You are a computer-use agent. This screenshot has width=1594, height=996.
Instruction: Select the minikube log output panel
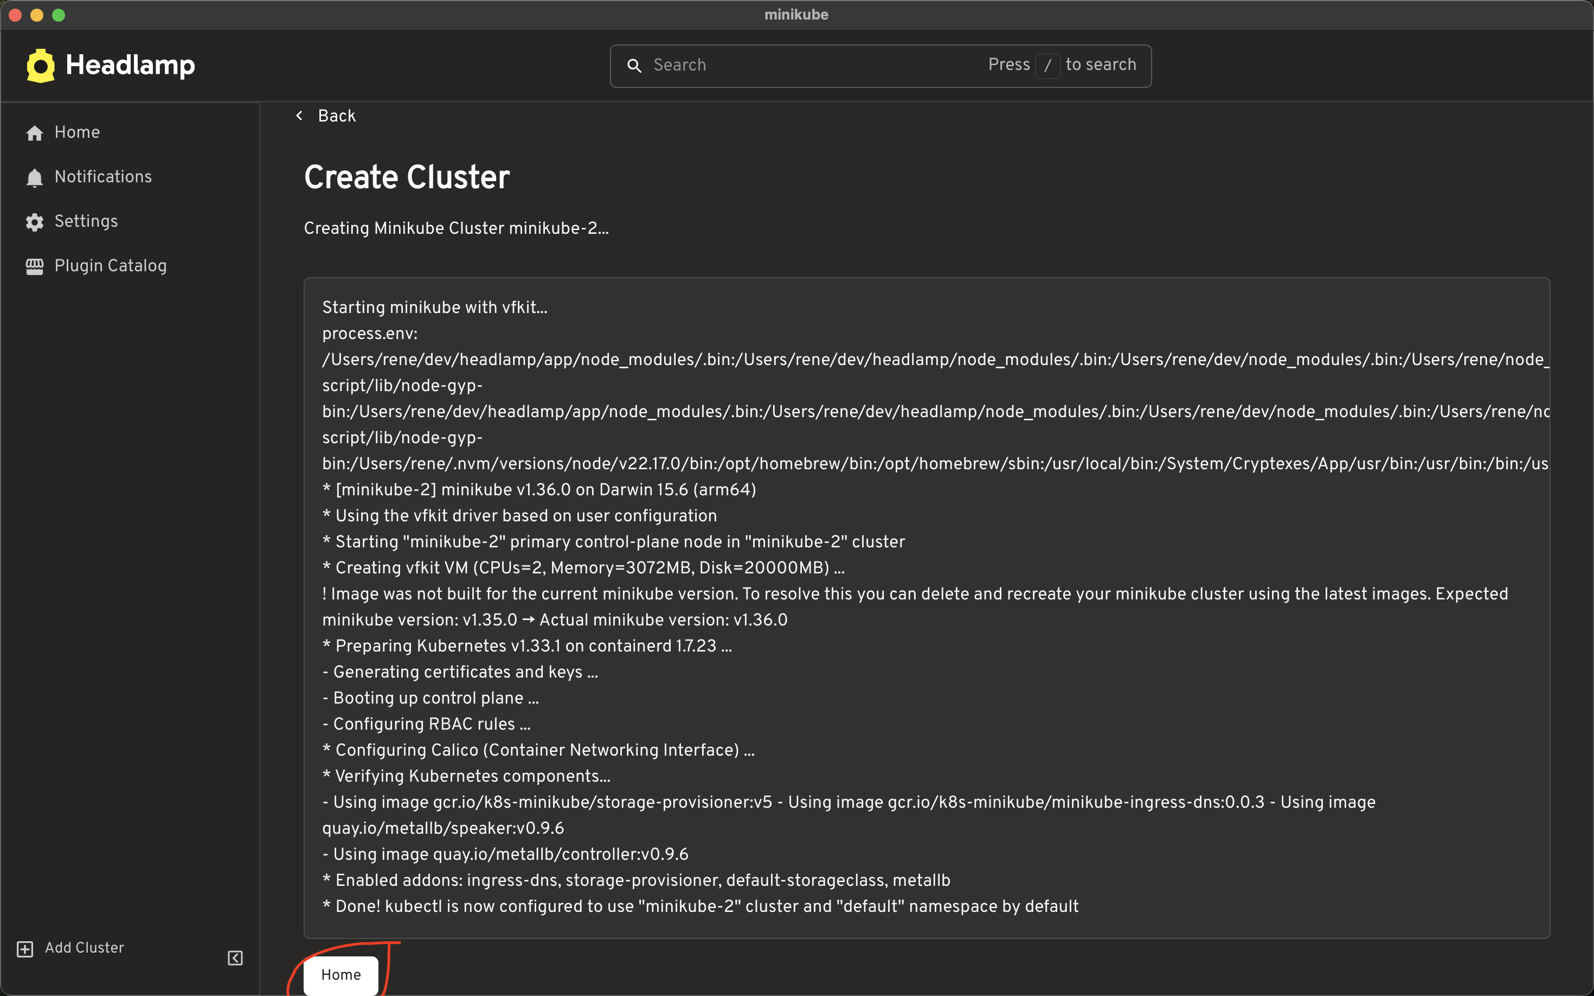click(922, 606)
